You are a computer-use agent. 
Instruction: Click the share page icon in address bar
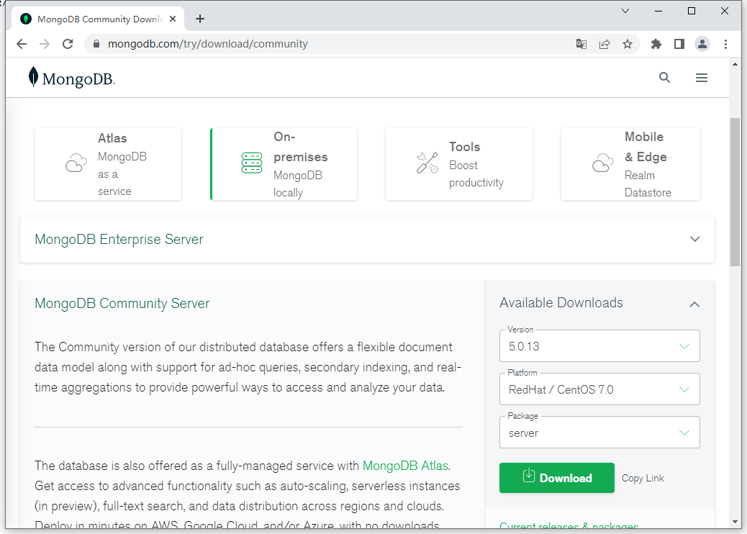(605, 44)
